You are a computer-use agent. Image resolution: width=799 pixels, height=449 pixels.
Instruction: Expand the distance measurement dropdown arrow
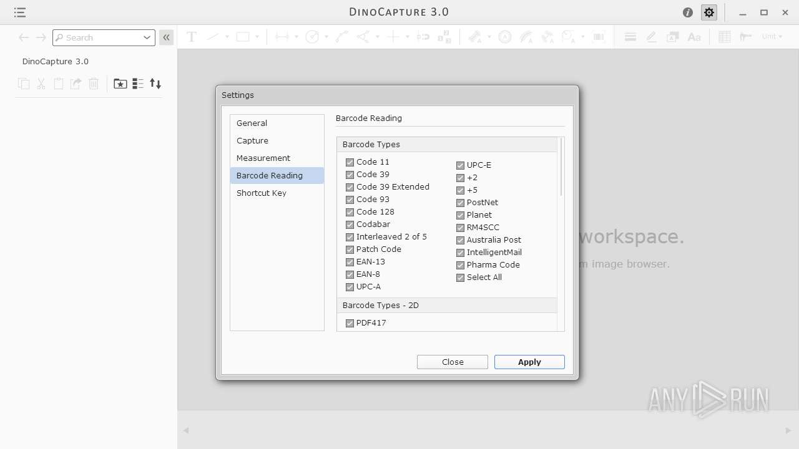tap(297, 37)
